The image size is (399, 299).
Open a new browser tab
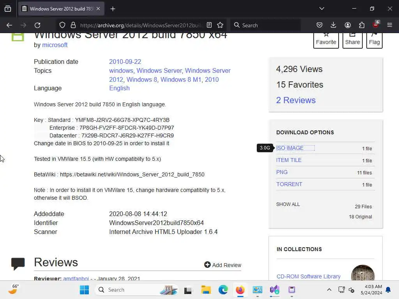pos(113,9)
